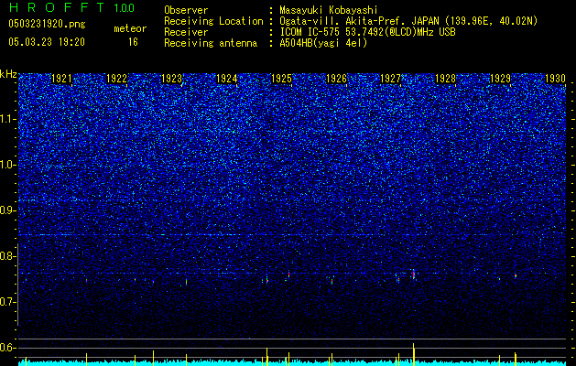Click the date stamp 05.03.23 19:20
The height and width of the screenshot is (366, 576).
click(47, 42)
